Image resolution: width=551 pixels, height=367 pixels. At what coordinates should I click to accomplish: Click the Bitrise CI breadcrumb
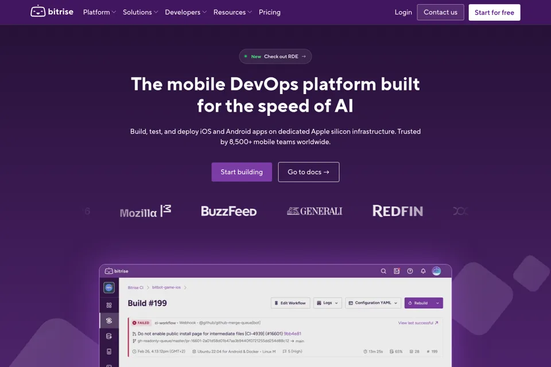point(135,287)
